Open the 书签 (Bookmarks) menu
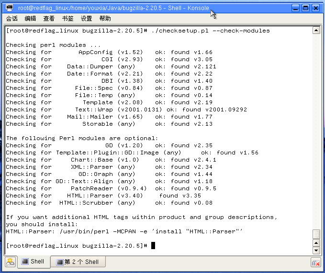The height and width of the screenshot is (273, 325). coord(67,19)
